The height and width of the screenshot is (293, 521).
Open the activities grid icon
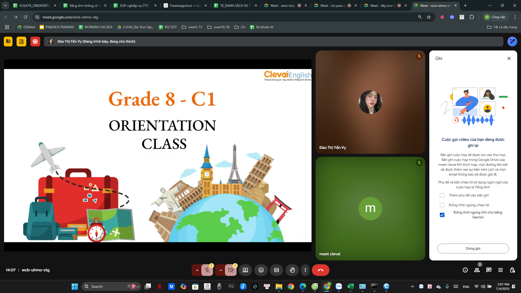pyautogui.click(x=501, y=270)
